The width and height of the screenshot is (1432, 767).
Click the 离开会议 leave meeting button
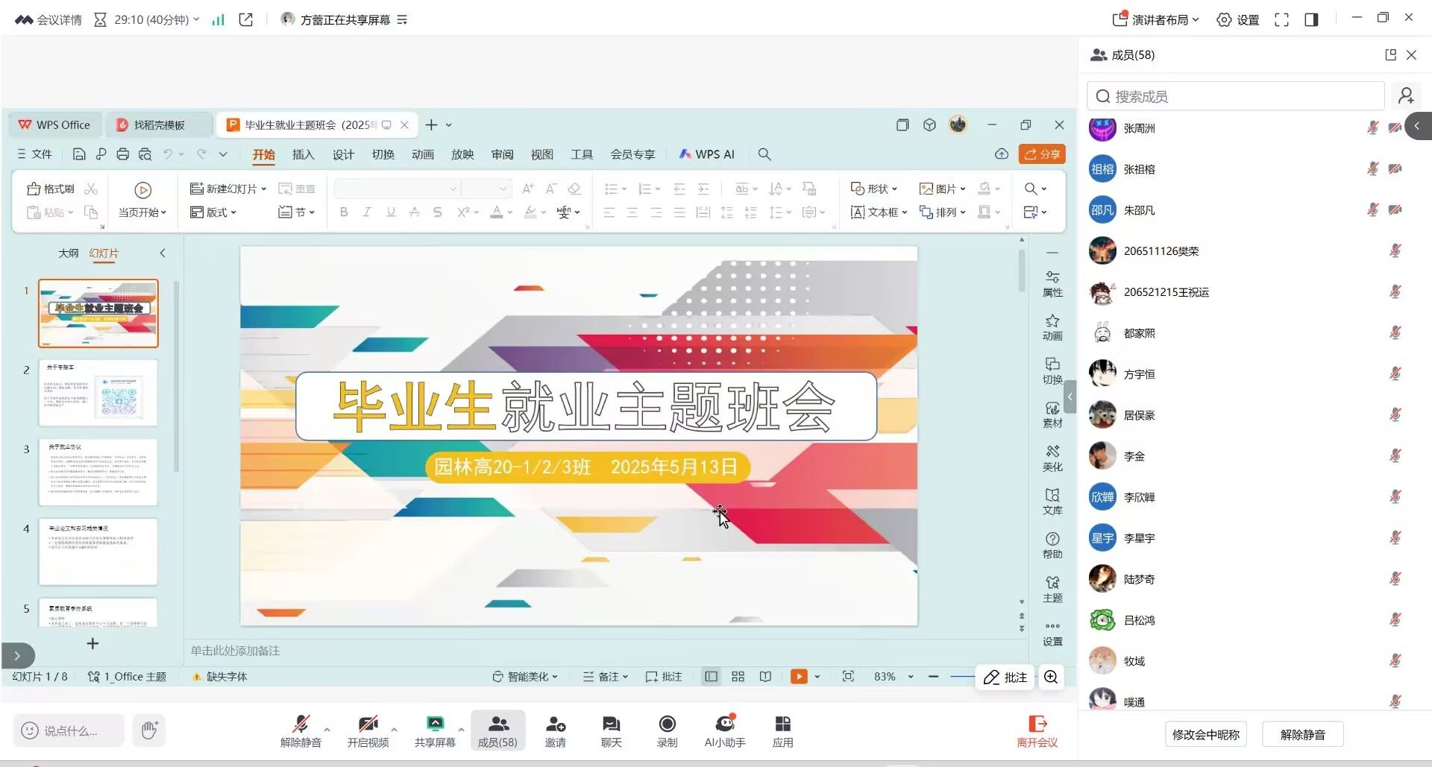click(x=1037, y=730)
